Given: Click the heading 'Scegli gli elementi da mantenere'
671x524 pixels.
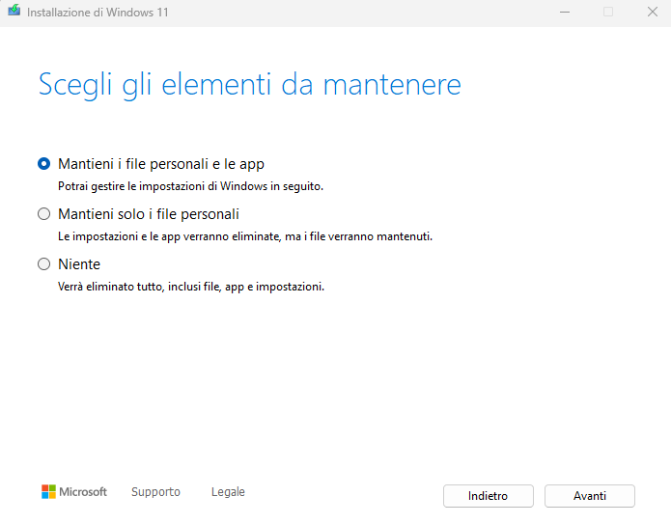Looking at the screenshot, I should click(249, 85).
